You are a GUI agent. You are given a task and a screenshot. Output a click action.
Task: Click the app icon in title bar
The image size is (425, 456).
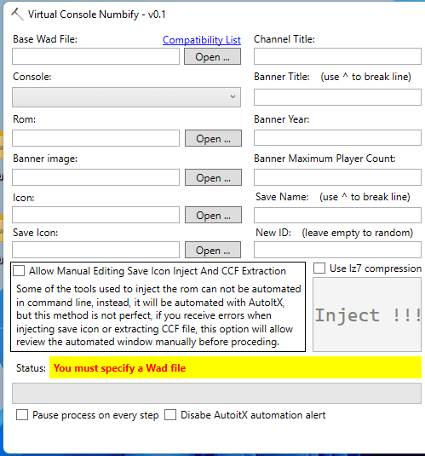point(17,14)
